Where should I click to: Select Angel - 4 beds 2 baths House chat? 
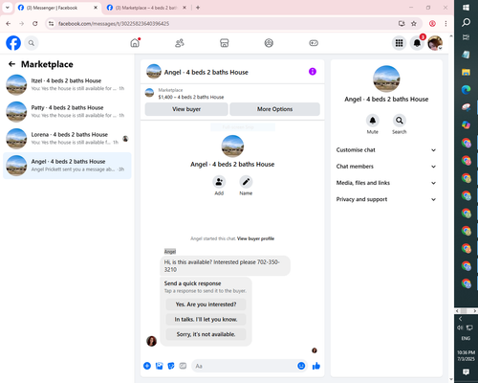(x=67, y=166)
